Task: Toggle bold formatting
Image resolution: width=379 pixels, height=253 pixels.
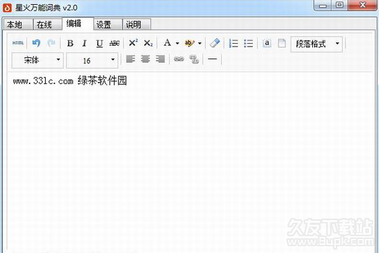Action: pos(70,44)
